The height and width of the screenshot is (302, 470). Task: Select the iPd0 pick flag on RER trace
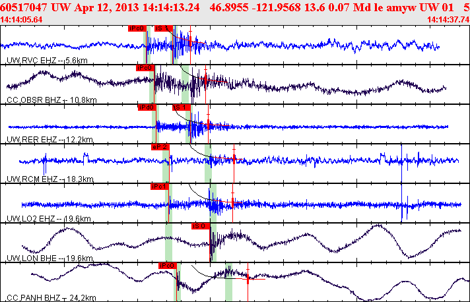(x=147, y=107)
